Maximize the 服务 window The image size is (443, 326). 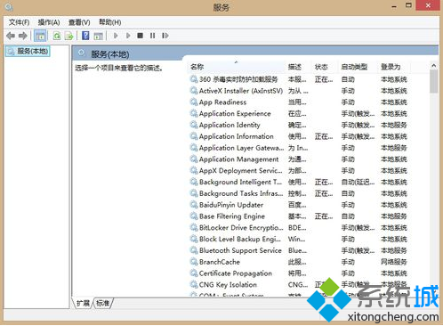[408, 5]
